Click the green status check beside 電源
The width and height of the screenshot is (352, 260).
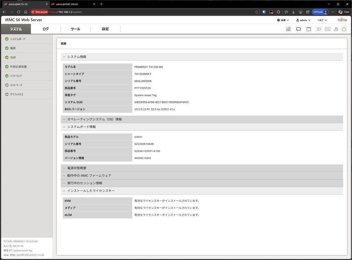tap(7, 48)
